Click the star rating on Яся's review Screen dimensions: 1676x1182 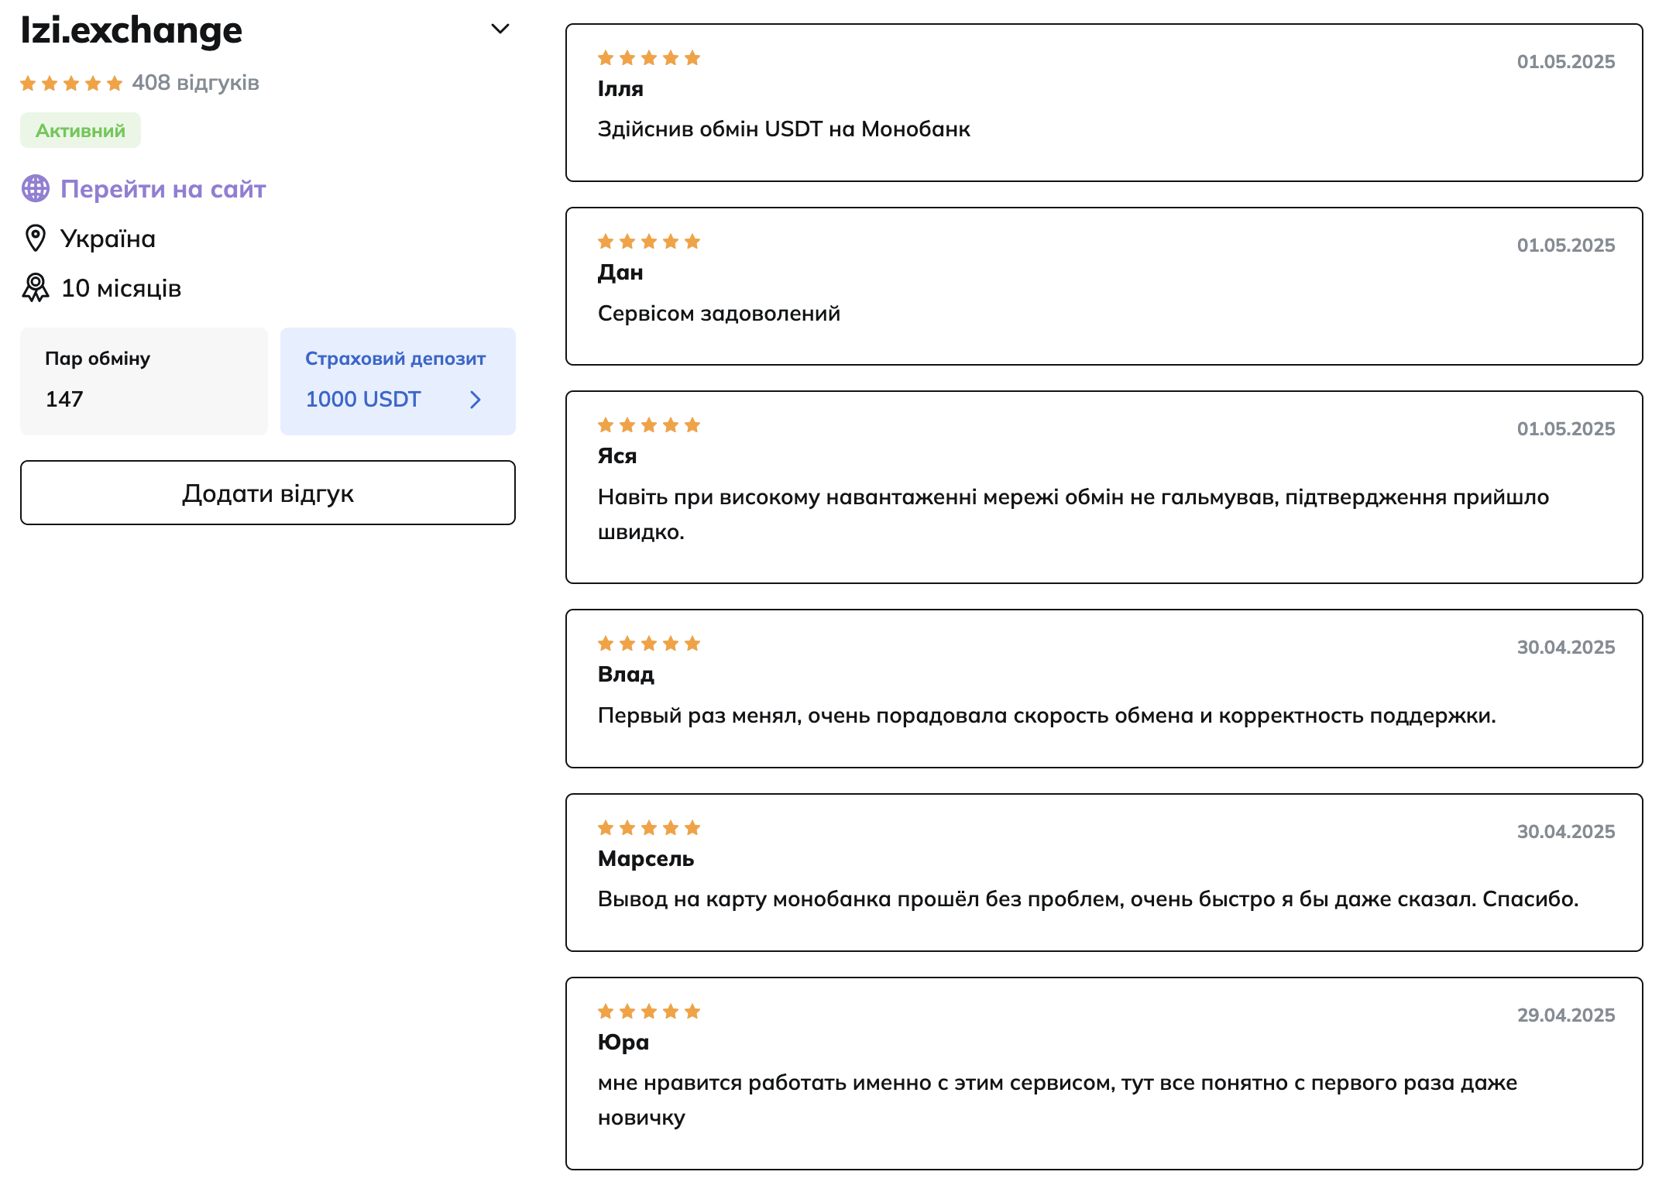pos(649,425)
